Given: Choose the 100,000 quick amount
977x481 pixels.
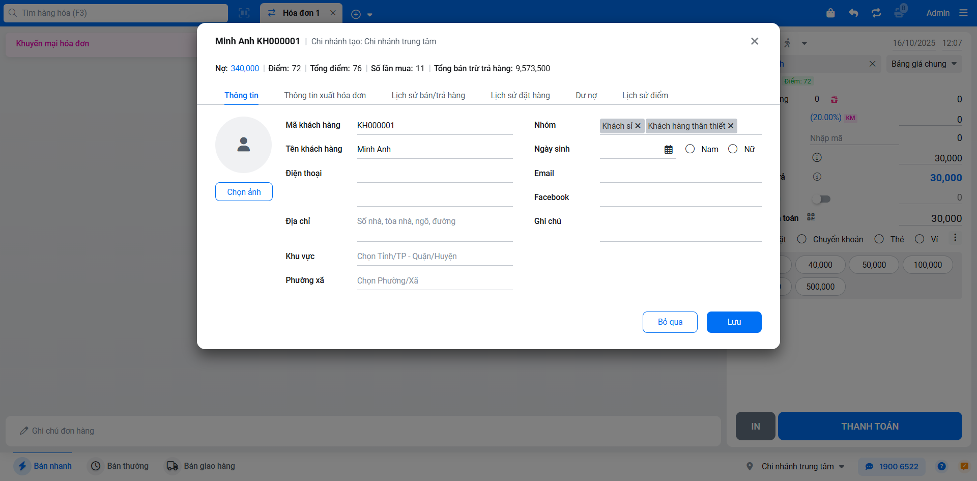Looking at the screenshot, I should (928, 265).
